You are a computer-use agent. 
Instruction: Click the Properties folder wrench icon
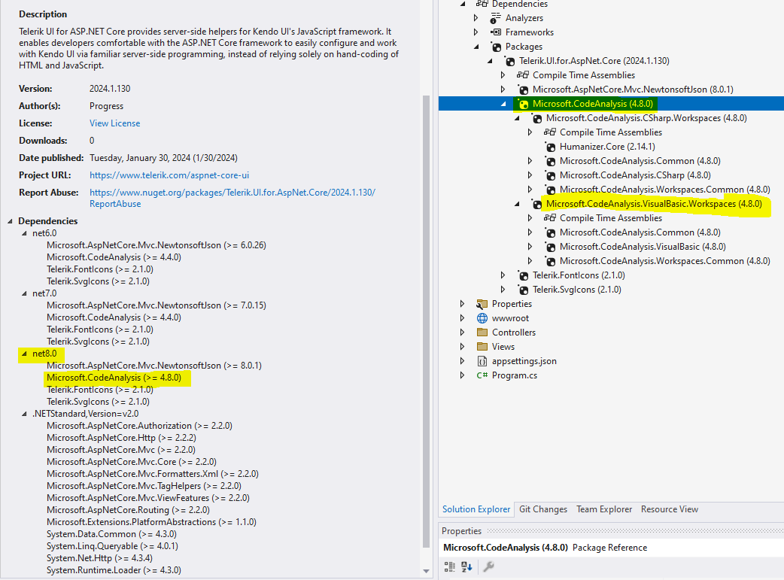pyautogui.click(x=482, y=304)
